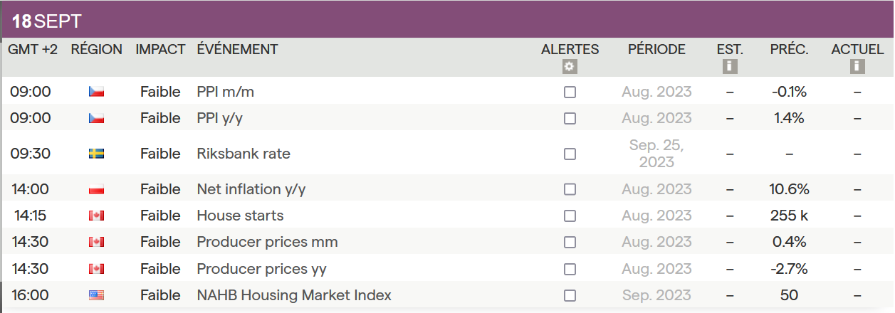Click Swedish flag on Riksbank rate row
The height and width of the screenshot is (313, 895).
point(96,154)
